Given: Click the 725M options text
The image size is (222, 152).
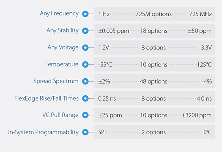Looking at the screenshot, I should (154, 14).
